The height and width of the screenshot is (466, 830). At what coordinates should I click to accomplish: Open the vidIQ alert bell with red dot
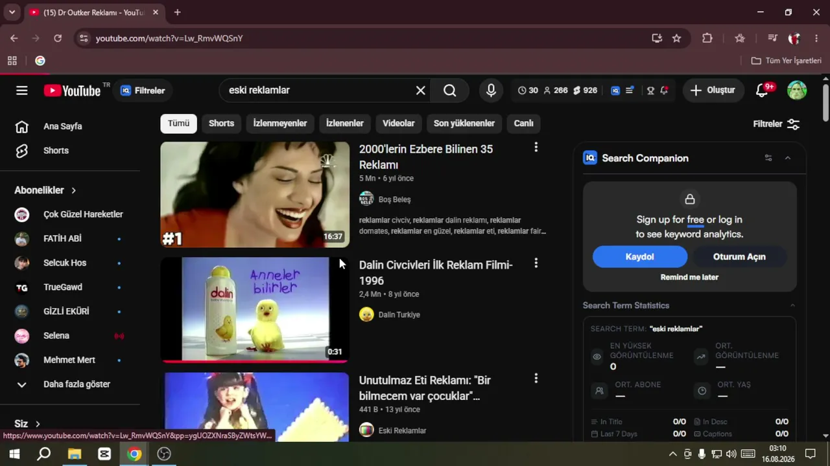664,91
